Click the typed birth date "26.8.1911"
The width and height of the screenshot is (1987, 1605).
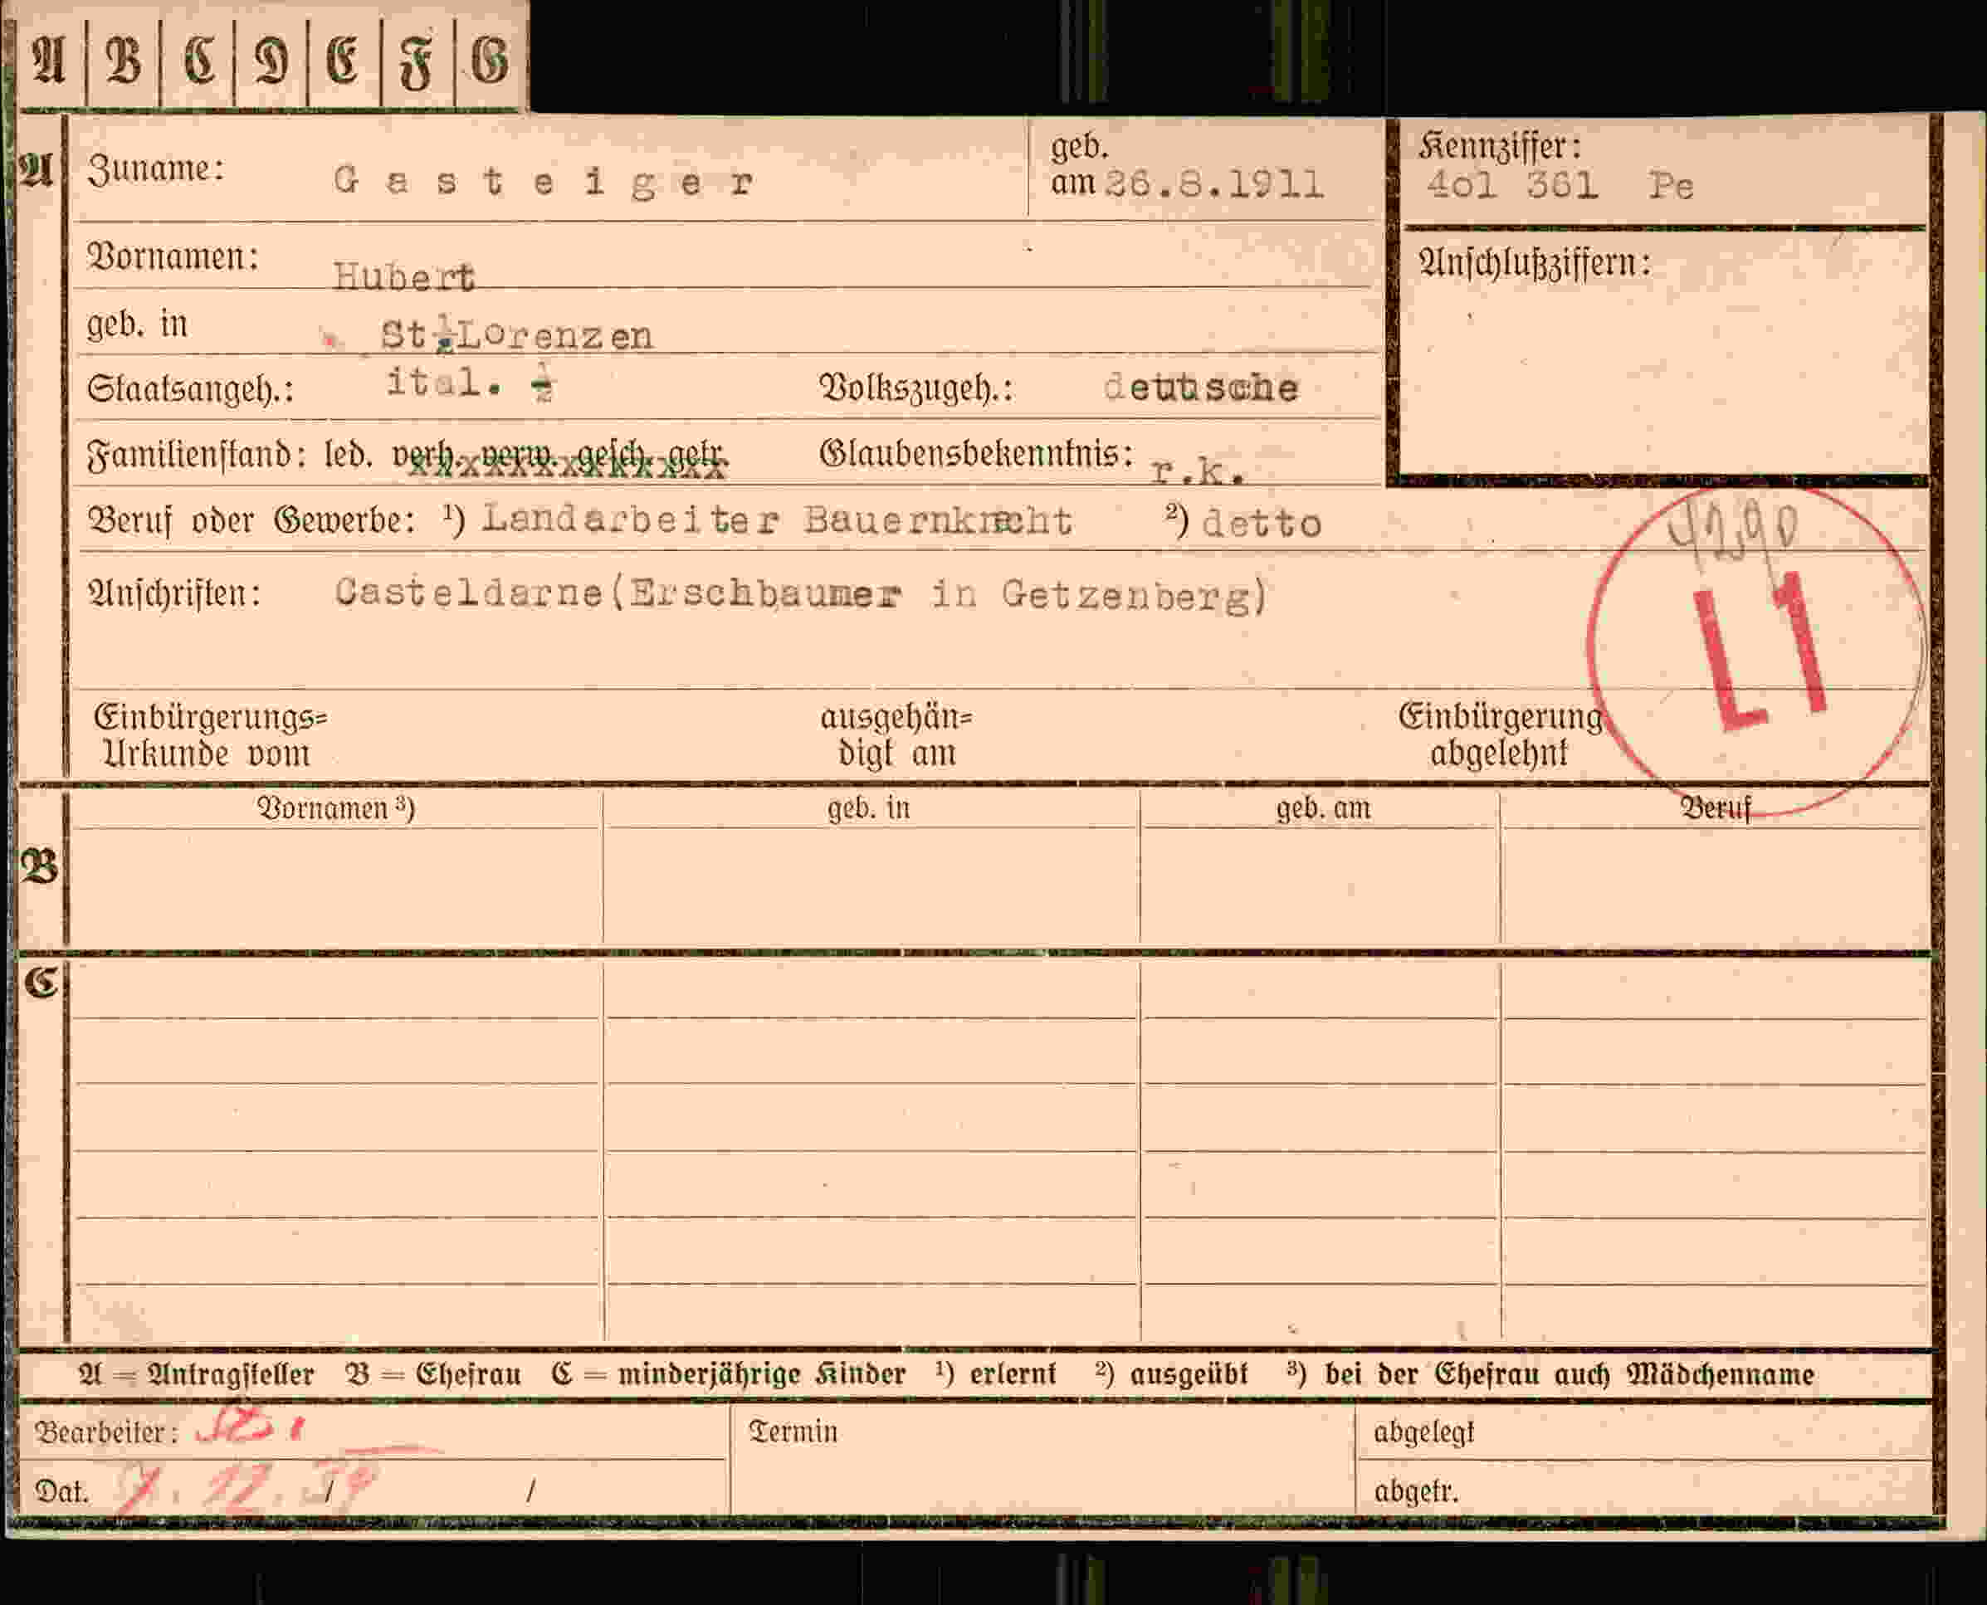[1214, 185]
